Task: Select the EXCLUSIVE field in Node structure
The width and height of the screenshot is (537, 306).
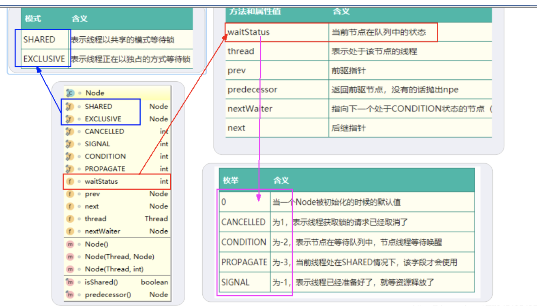Action: coord(103,119)
